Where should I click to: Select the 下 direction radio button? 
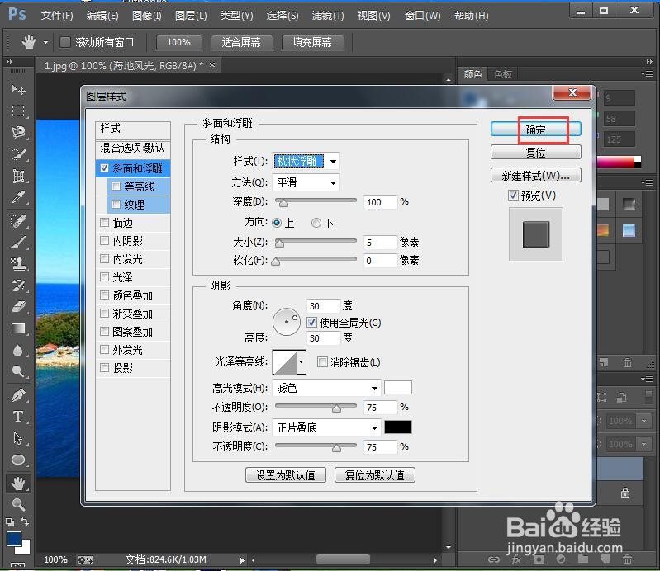point(316,223)
